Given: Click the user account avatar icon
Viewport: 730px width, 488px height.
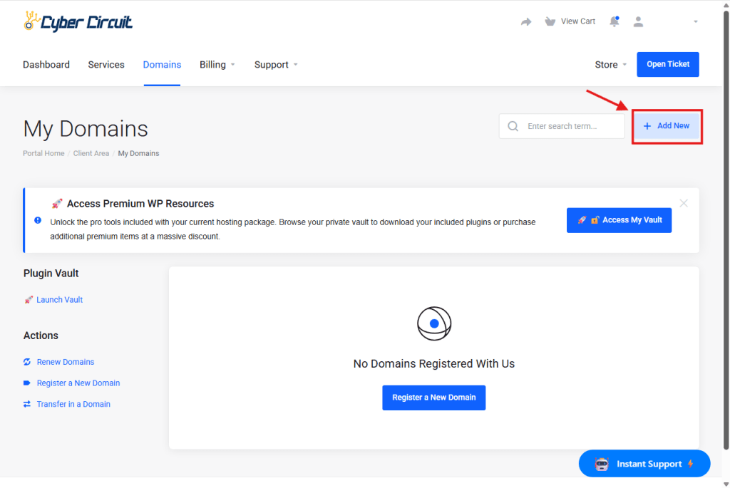Looking at the screenshot, I should [638, 22].
